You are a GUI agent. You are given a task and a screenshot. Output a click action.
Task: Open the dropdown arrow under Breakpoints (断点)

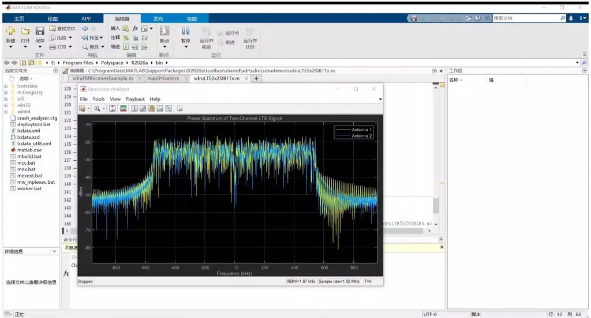[x=164, y=47]
